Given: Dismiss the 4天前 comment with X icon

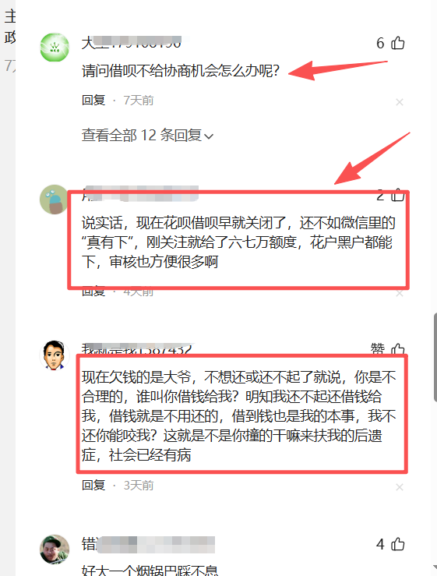Looking at the screenshot, I should (x=400, y=293).
